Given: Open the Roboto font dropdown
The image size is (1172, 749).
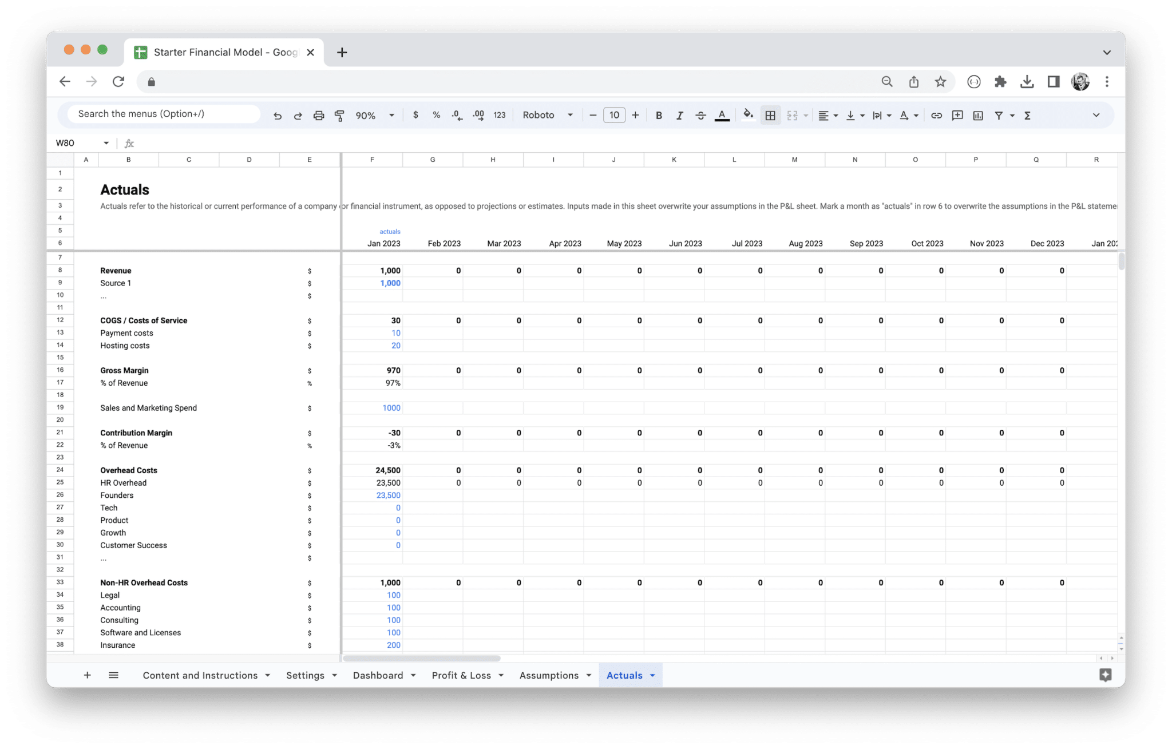Looking at the screenshot, I should (x=548, y=115).
